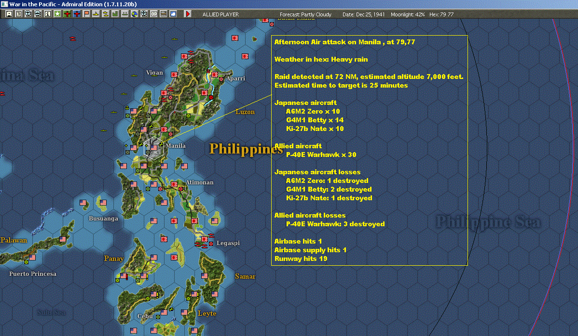Click the ship-at-dock toolbar icon
This screenshot has height=336, width=578.
tap(124, 14)
